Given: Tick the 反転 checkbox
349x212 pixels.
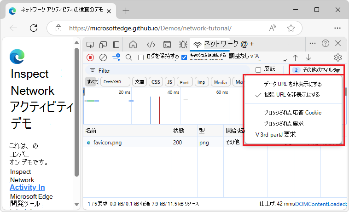Looking at the screenshot, I should tap(258, 70).
